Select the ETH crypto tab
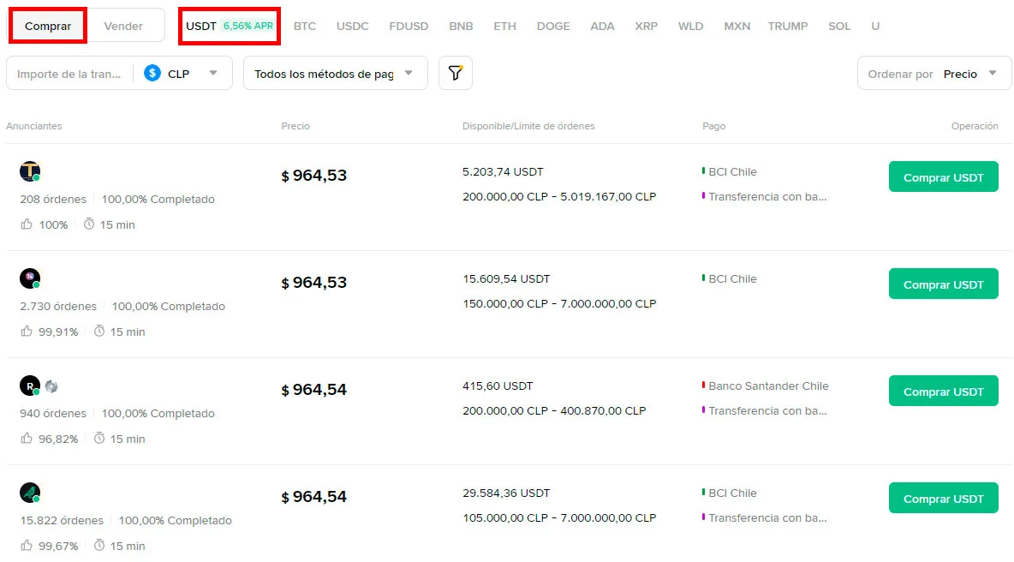The width and height of the screenshot is (1014, 562). point(505,26)
